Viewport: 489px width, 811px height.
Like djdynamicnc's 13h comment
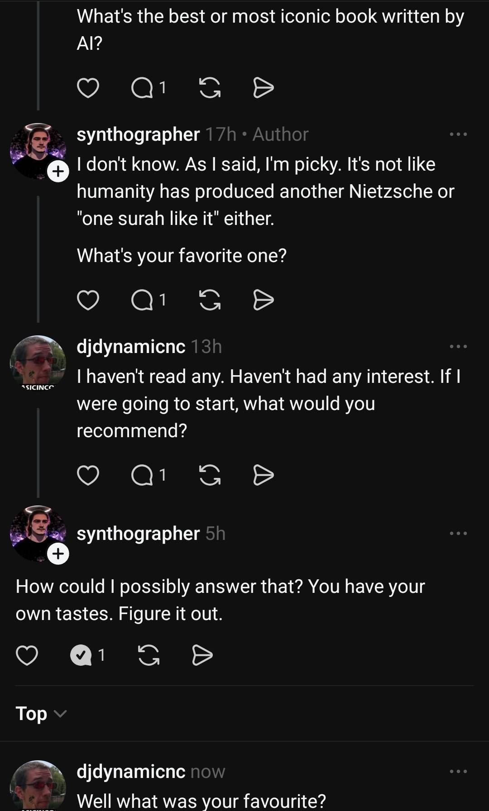(88, 475)
